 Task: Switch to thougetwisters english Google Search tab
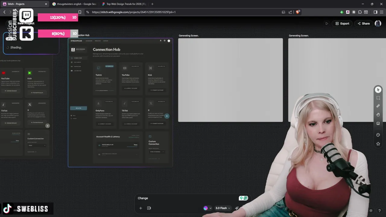[75, 4]
